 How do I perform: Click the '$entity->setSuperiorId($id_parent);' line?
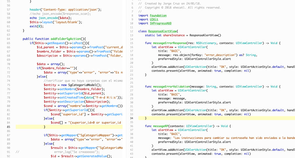[x=74, y=93]
